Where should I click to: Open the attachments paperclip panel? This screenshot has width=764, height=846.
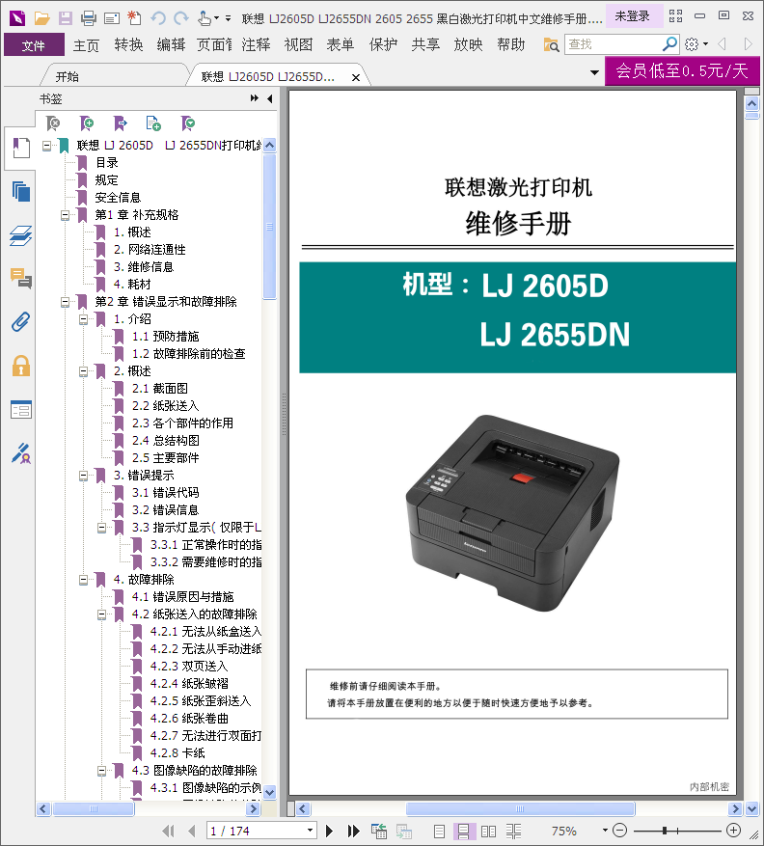click(x=21, y=322)
